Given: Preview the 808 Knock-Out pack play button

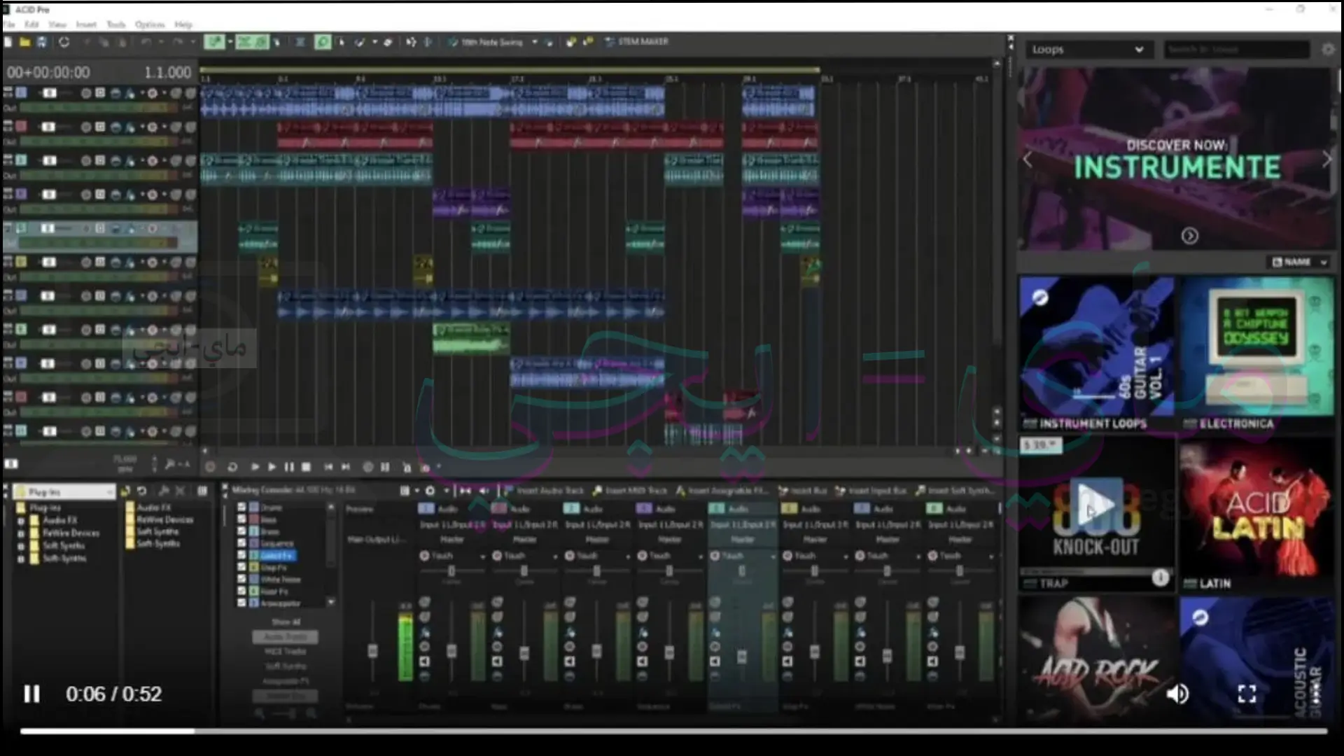Looking at the screenshot, I should [1095, 503].
